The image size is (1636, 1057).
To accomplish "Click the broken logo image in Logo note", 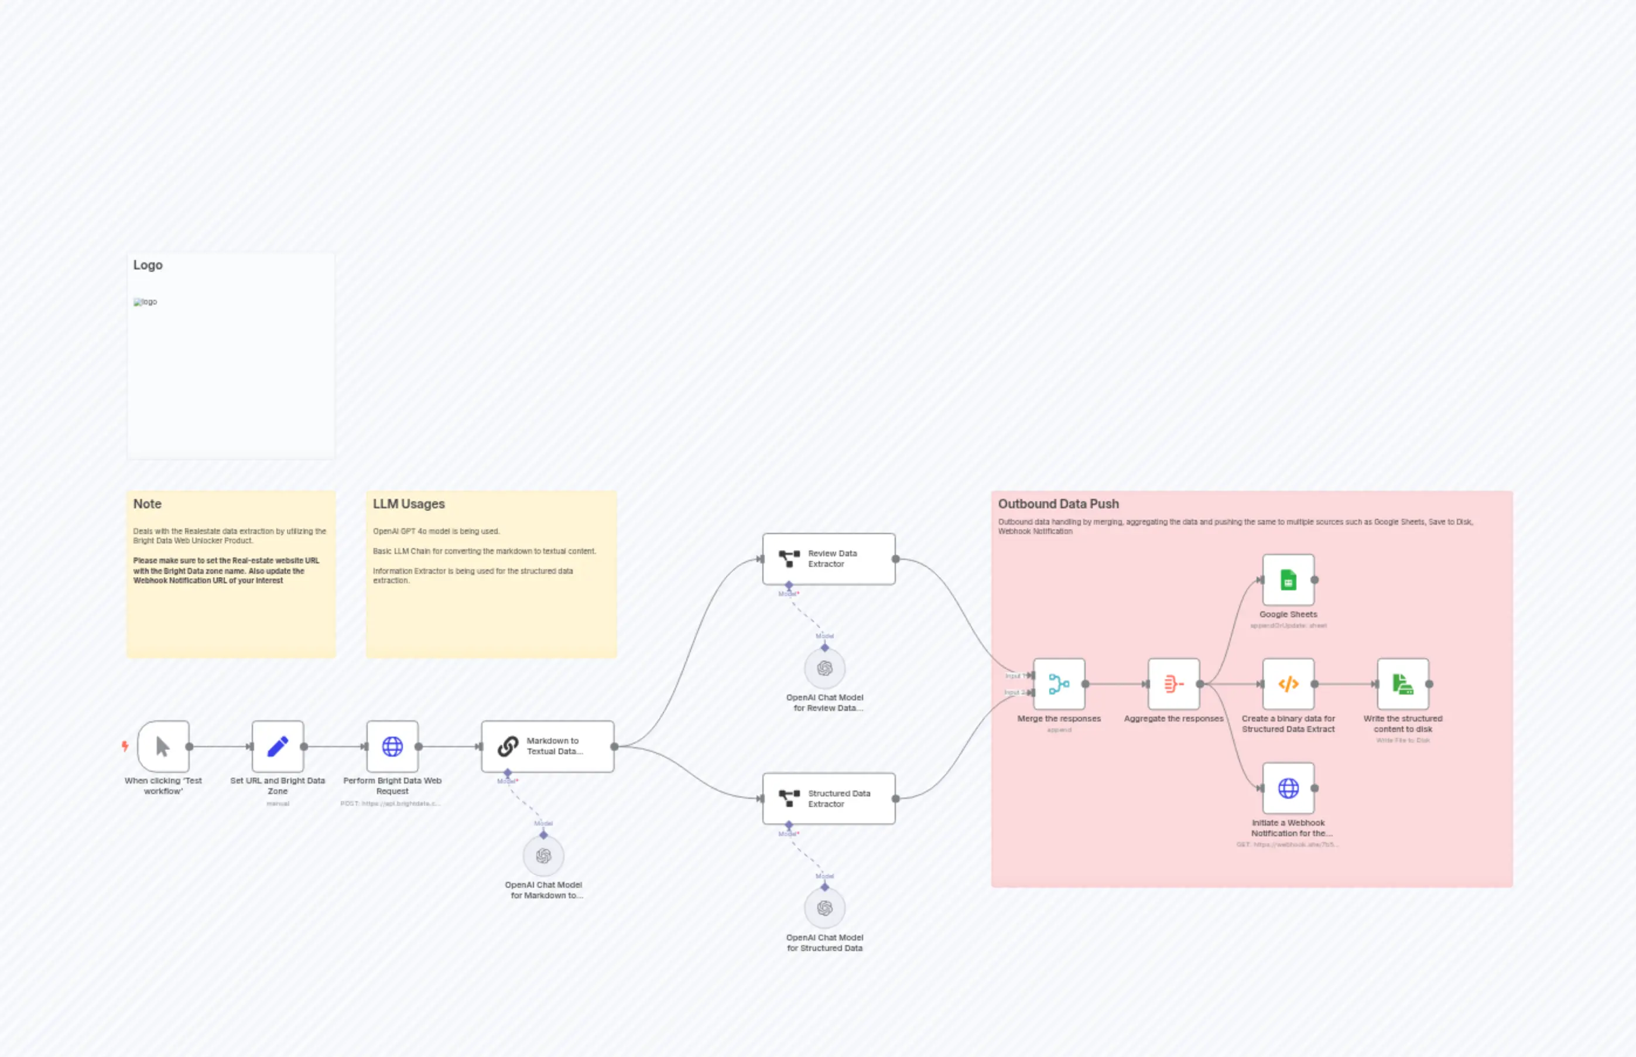I will tap(145, 302).
